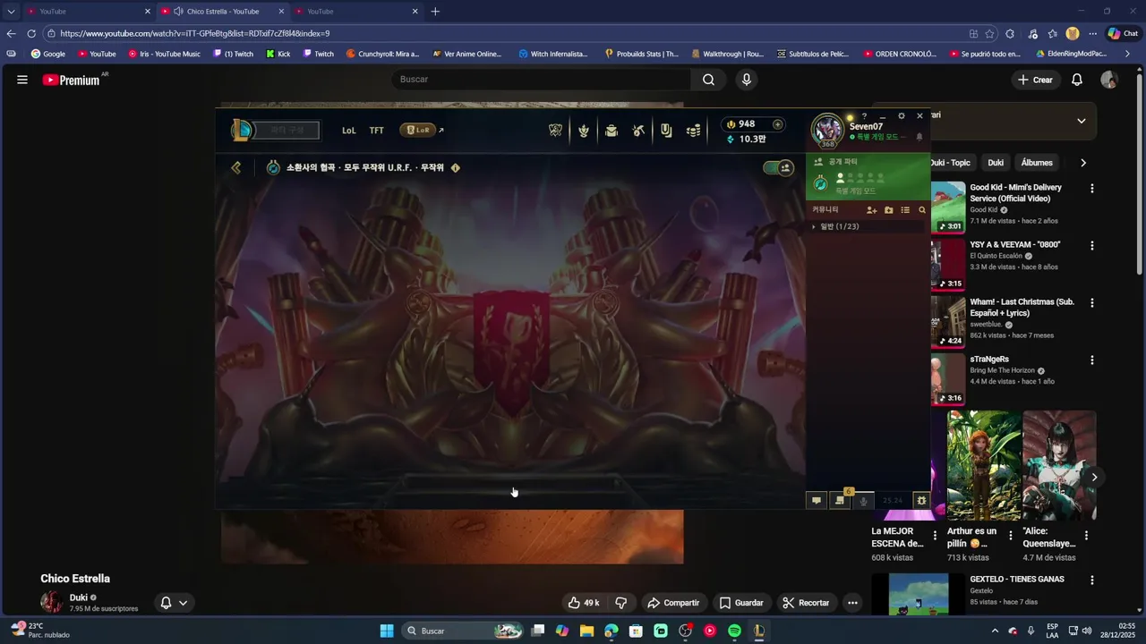The height and width of the screenshot is (644, 1146).
Task: Click the add folder icon in community panel
Action: click(888, 210)
